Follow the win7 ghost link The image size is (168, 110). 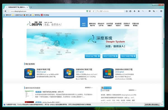[80, 72]
